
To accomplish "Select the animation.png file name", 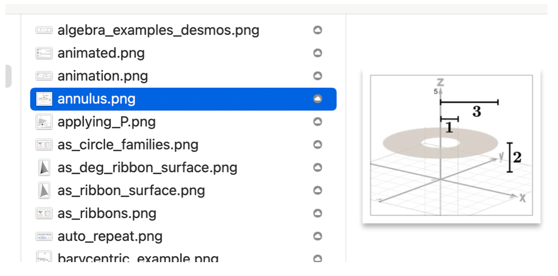I will coord(102,76).
